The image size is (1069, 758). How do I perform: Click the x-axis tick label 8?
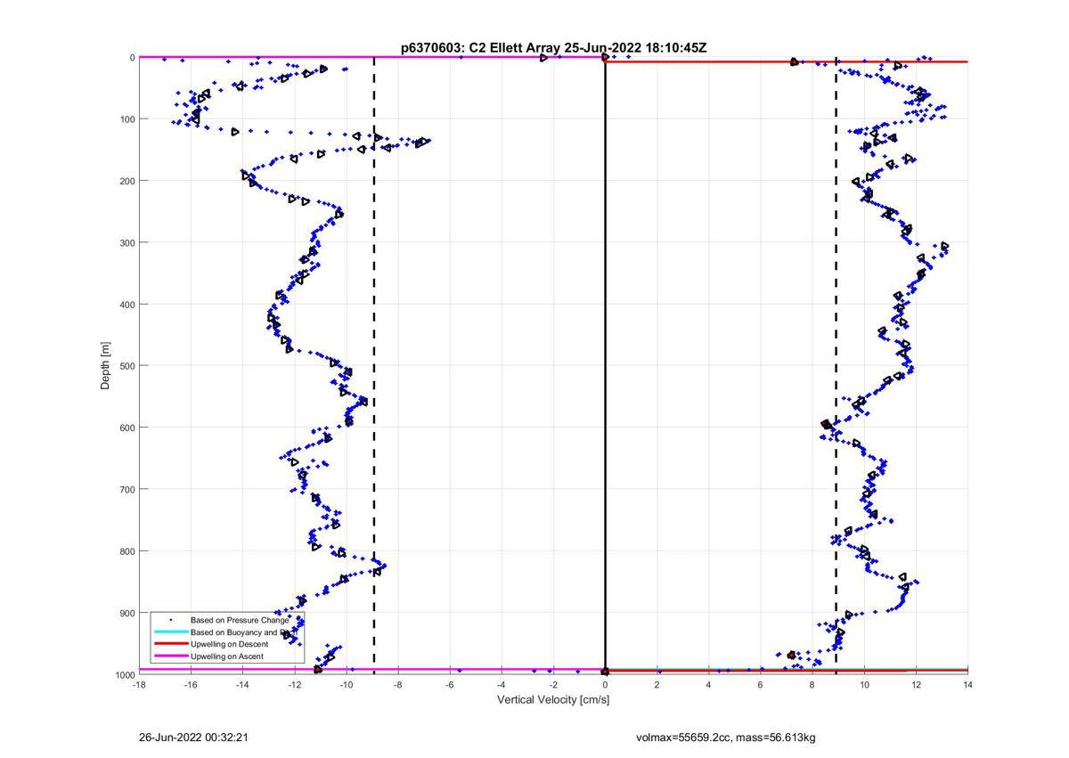(812, 685)
